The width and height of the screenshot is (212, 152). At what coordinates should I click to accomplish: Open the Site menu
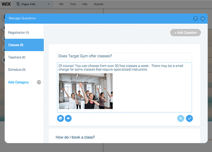(61, 4)
